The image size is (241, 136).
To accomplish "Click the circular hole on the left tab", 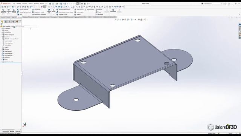I will pyautogui.click(x=76, y=100).
